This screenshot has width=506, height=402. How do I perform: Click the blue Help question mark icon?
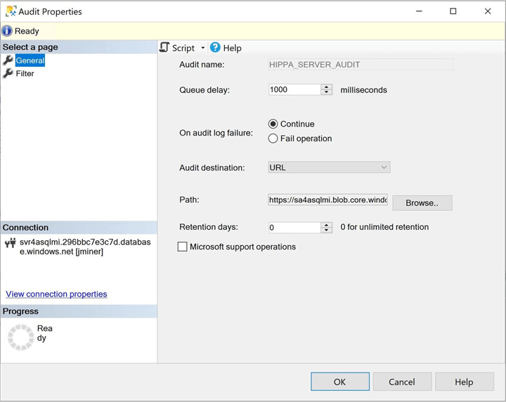[215, 48]
